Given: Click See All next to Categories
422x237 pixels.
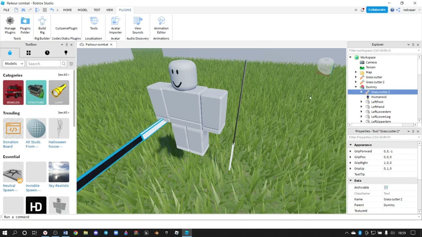Looking at the screenshot, I should pyautogui.click(x=63, y=75).
